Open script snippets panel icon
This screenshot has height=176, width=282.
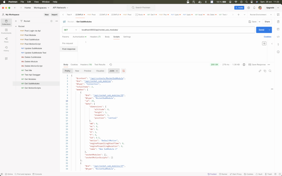264,43
